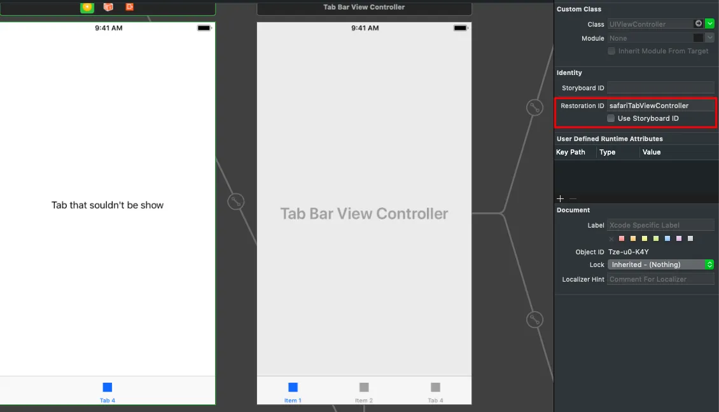Click the Document section header
719x412 pixels.
coord(573,210)
